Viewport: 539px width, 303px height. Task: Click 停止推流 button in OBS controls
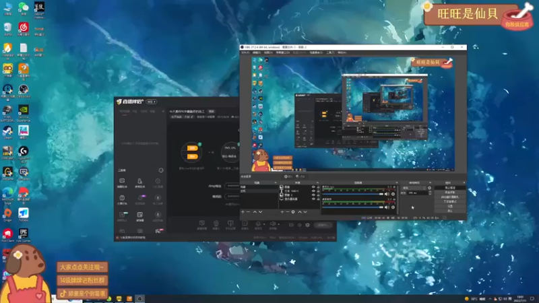(x=450, y=188)
